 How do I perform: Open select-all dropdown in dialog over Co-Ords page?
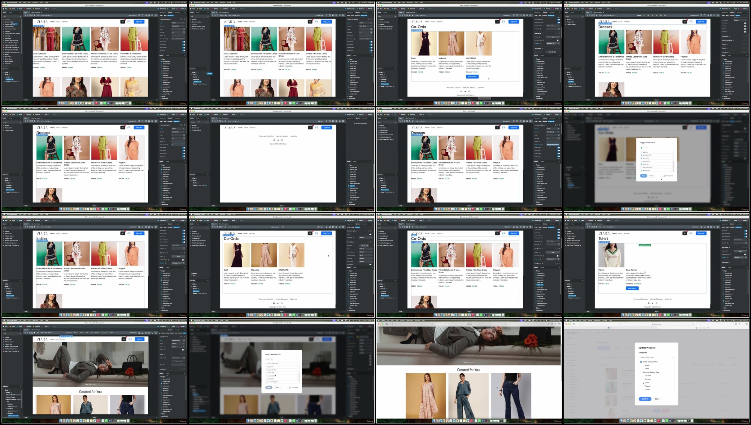(x=642, y=148)
